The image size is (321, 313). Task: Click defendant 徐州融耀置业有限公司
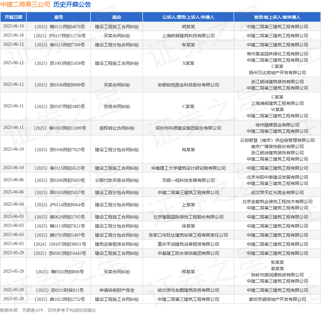(x=277, y=125)
